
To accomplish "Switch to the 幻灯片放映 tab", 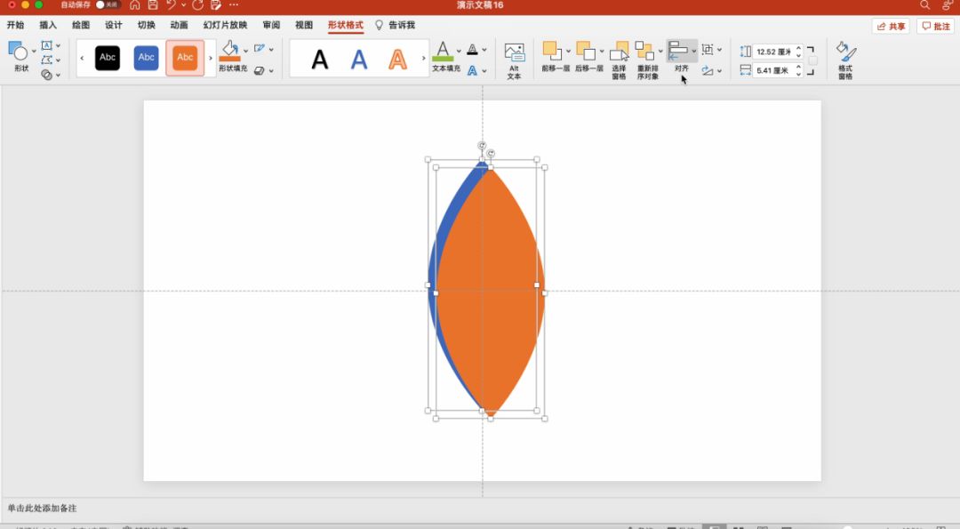I will [x=225, y=25].
